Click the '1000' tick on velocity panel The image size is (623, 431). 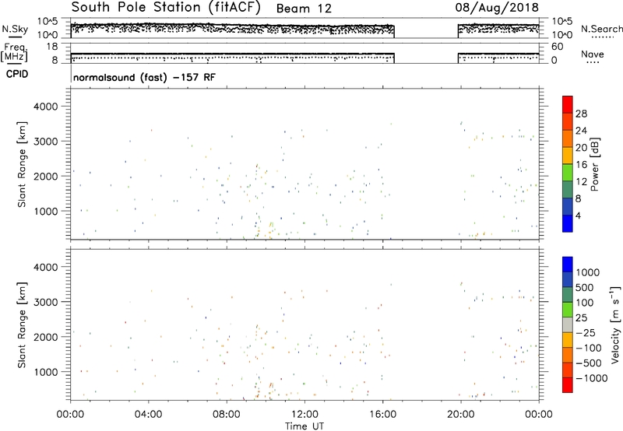point(46,372)
